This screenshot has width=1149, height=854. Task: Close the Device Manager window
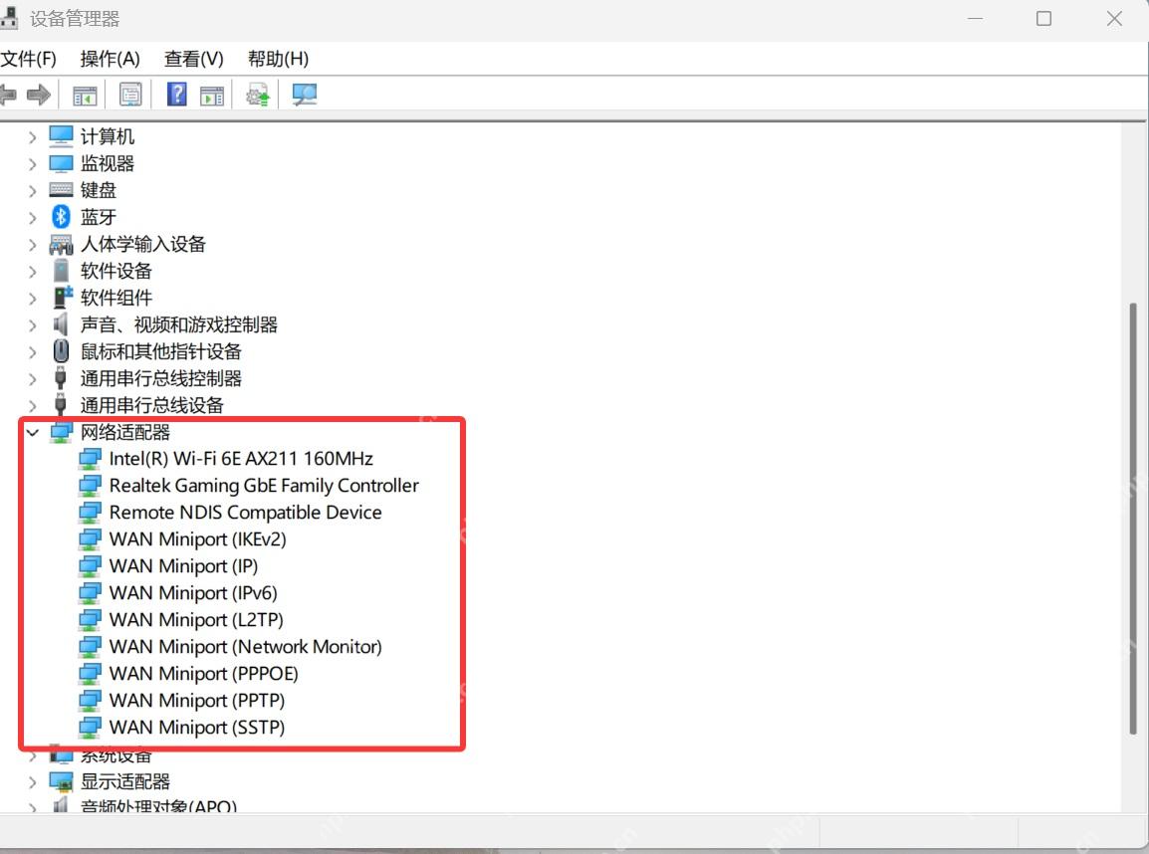click(x=1114, y=18)
